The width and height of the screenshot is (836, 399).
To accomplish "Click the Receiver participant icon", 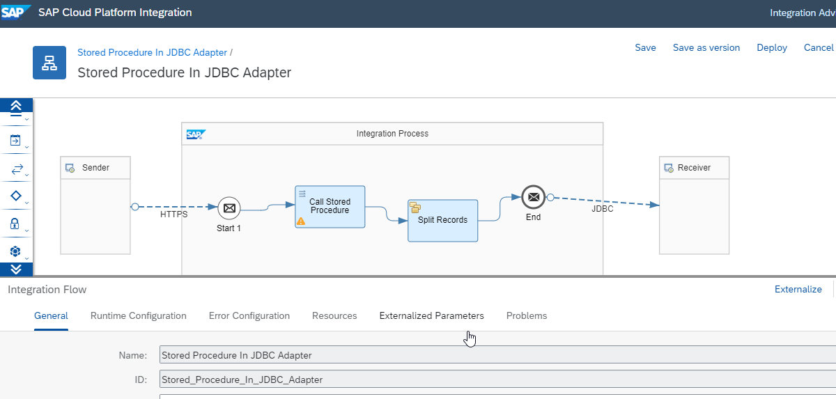I will [x=669, y=168].
